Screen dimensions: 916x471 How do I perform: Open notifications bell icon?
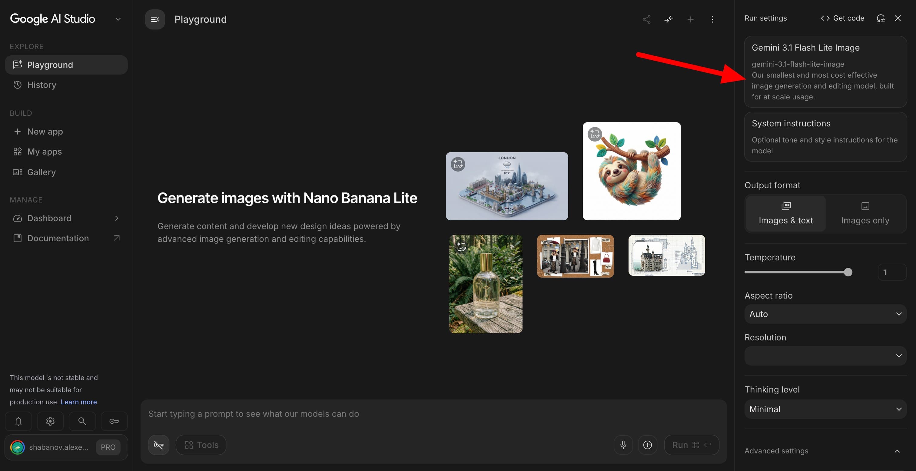18,421
